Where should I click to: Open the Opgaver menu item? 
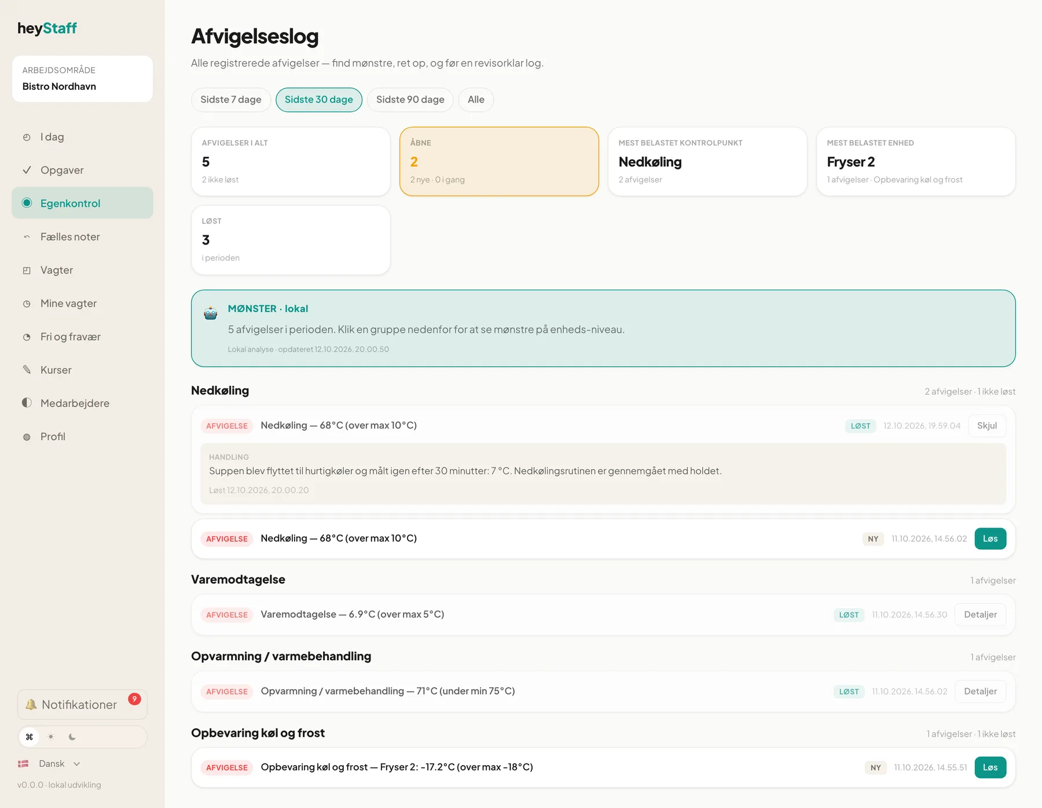coord(82,170)
